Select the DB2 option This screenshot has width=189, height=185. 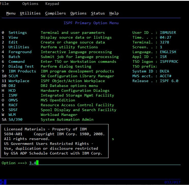[x=12, y=86]
